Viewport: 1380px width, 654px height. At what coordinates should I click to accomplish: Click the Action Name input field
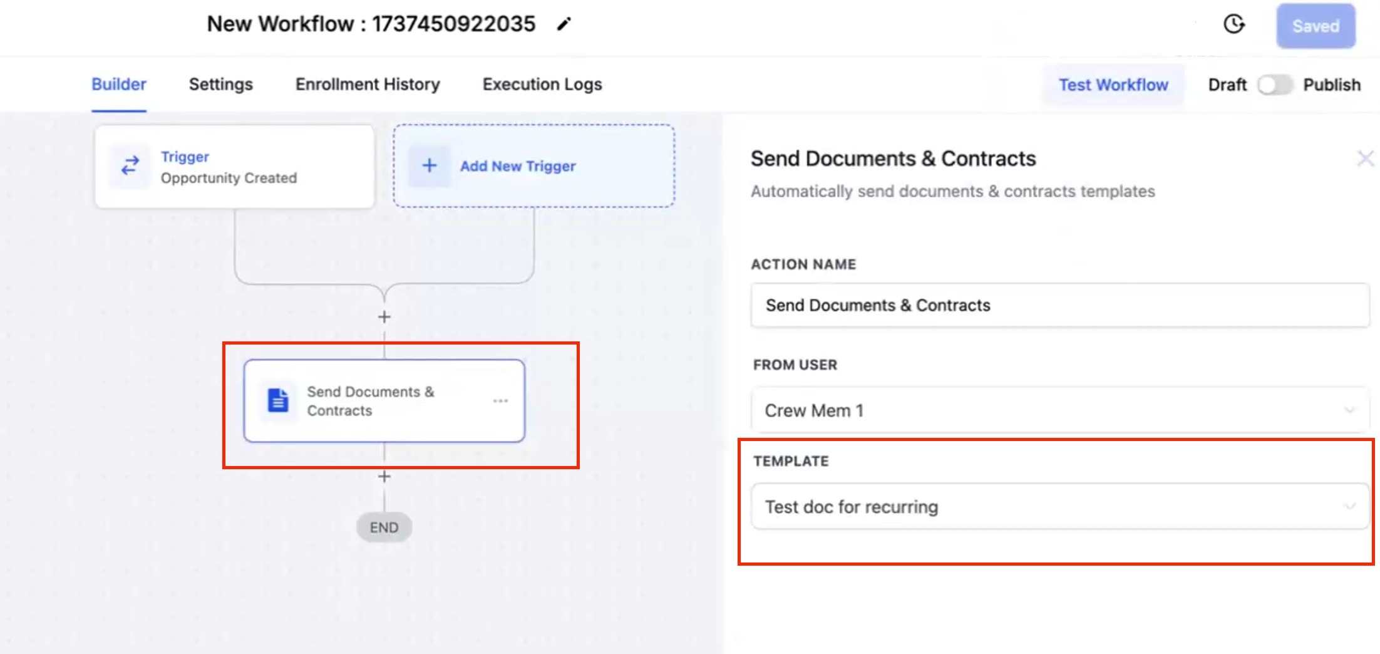coord(1060,305)
